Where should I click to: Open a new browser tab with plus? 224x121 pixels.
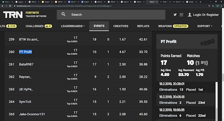(200, 2)
